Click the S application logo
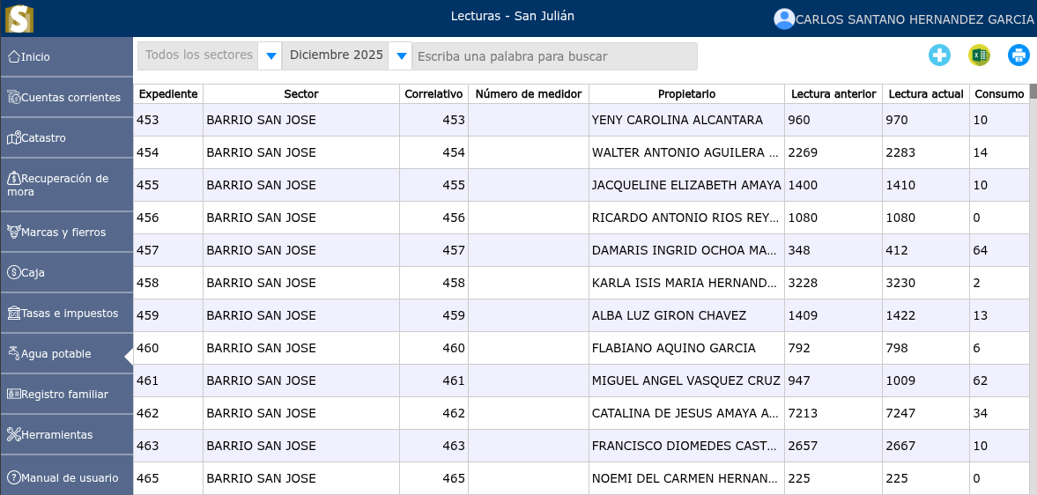The image size is (1037, 495). click(x=19, y=18)
